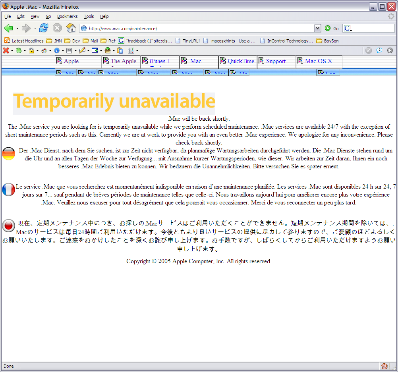The height and width of the screenshot is (372, 398).
Task: Open the TinyURL! bookmark
Action: [x=187, y=41]
